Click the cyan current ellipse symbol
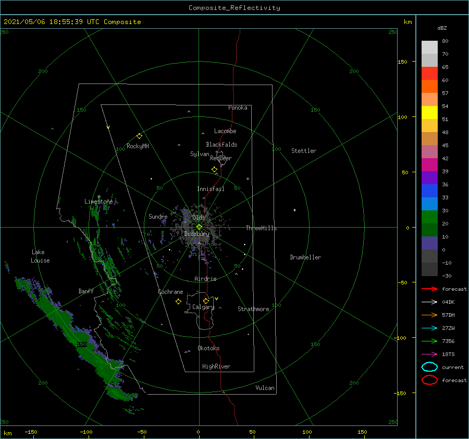The image size is (469, 439). pos(429,367)
